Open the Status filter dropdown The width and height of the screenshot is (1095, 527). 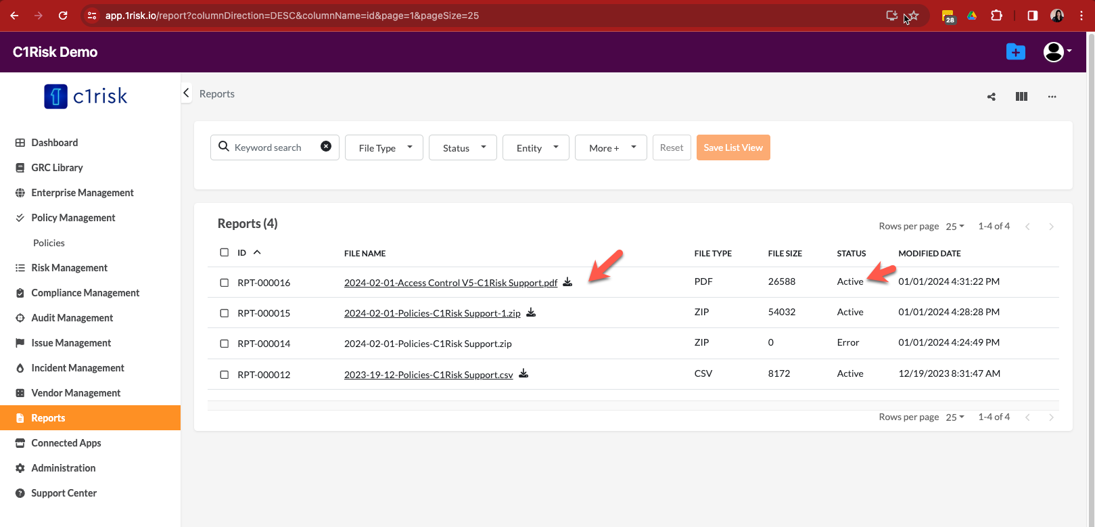[x=463, y=147]
